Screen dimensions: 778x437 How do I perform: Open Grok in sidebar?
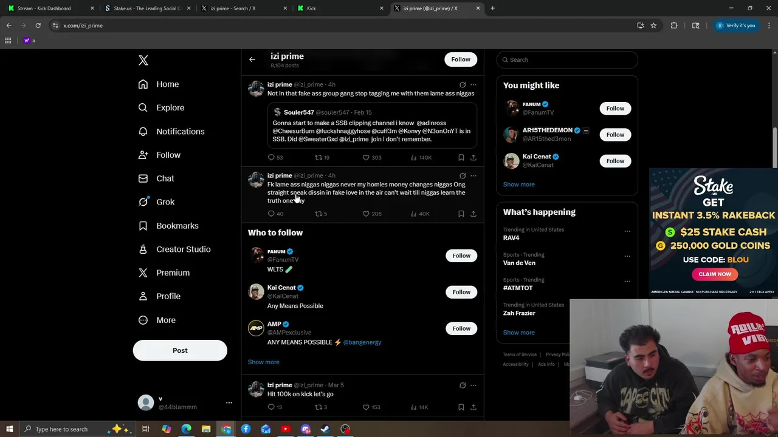coord(156,202)
